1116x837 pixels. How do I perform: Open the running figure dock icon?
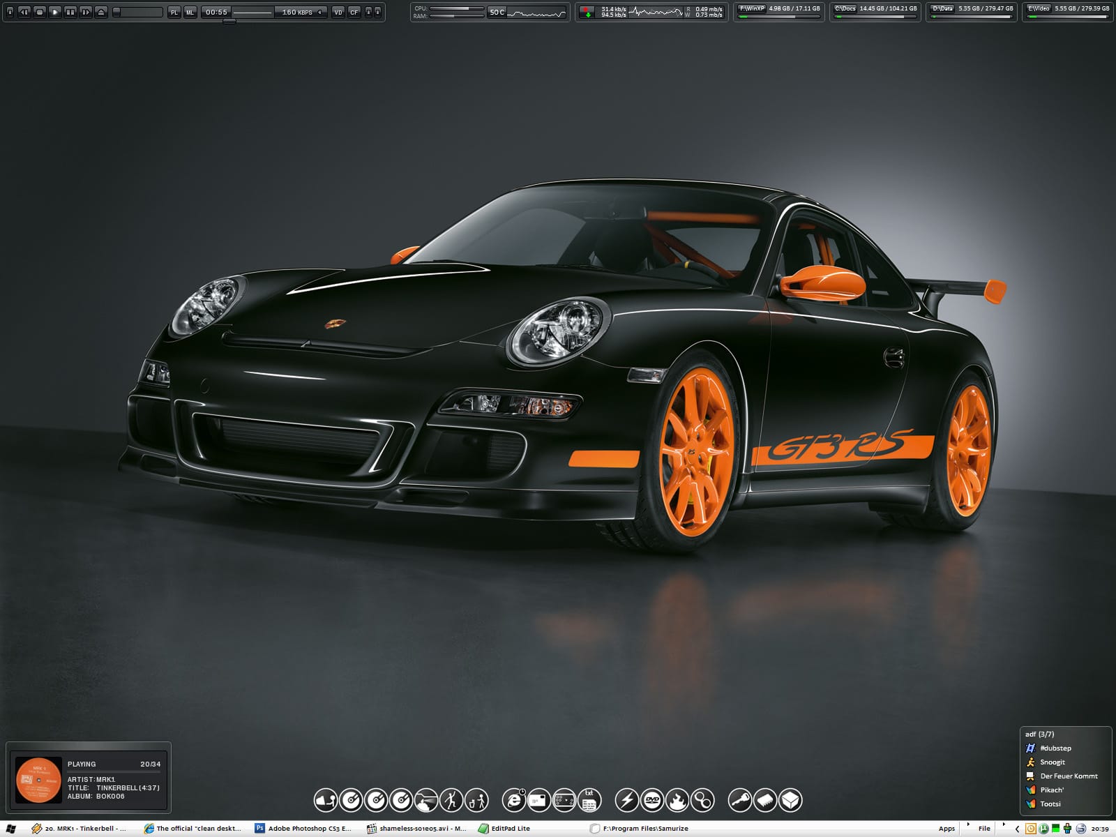(x=451, y=800)
